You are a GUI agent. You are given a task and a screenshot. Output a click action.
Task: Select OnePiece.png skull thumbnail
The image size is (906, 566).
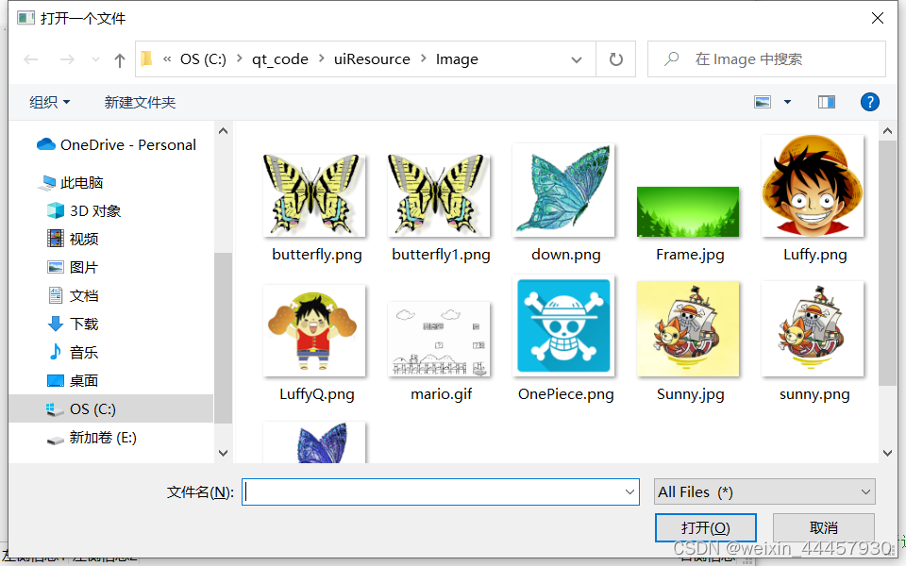[x=563, y=325]
